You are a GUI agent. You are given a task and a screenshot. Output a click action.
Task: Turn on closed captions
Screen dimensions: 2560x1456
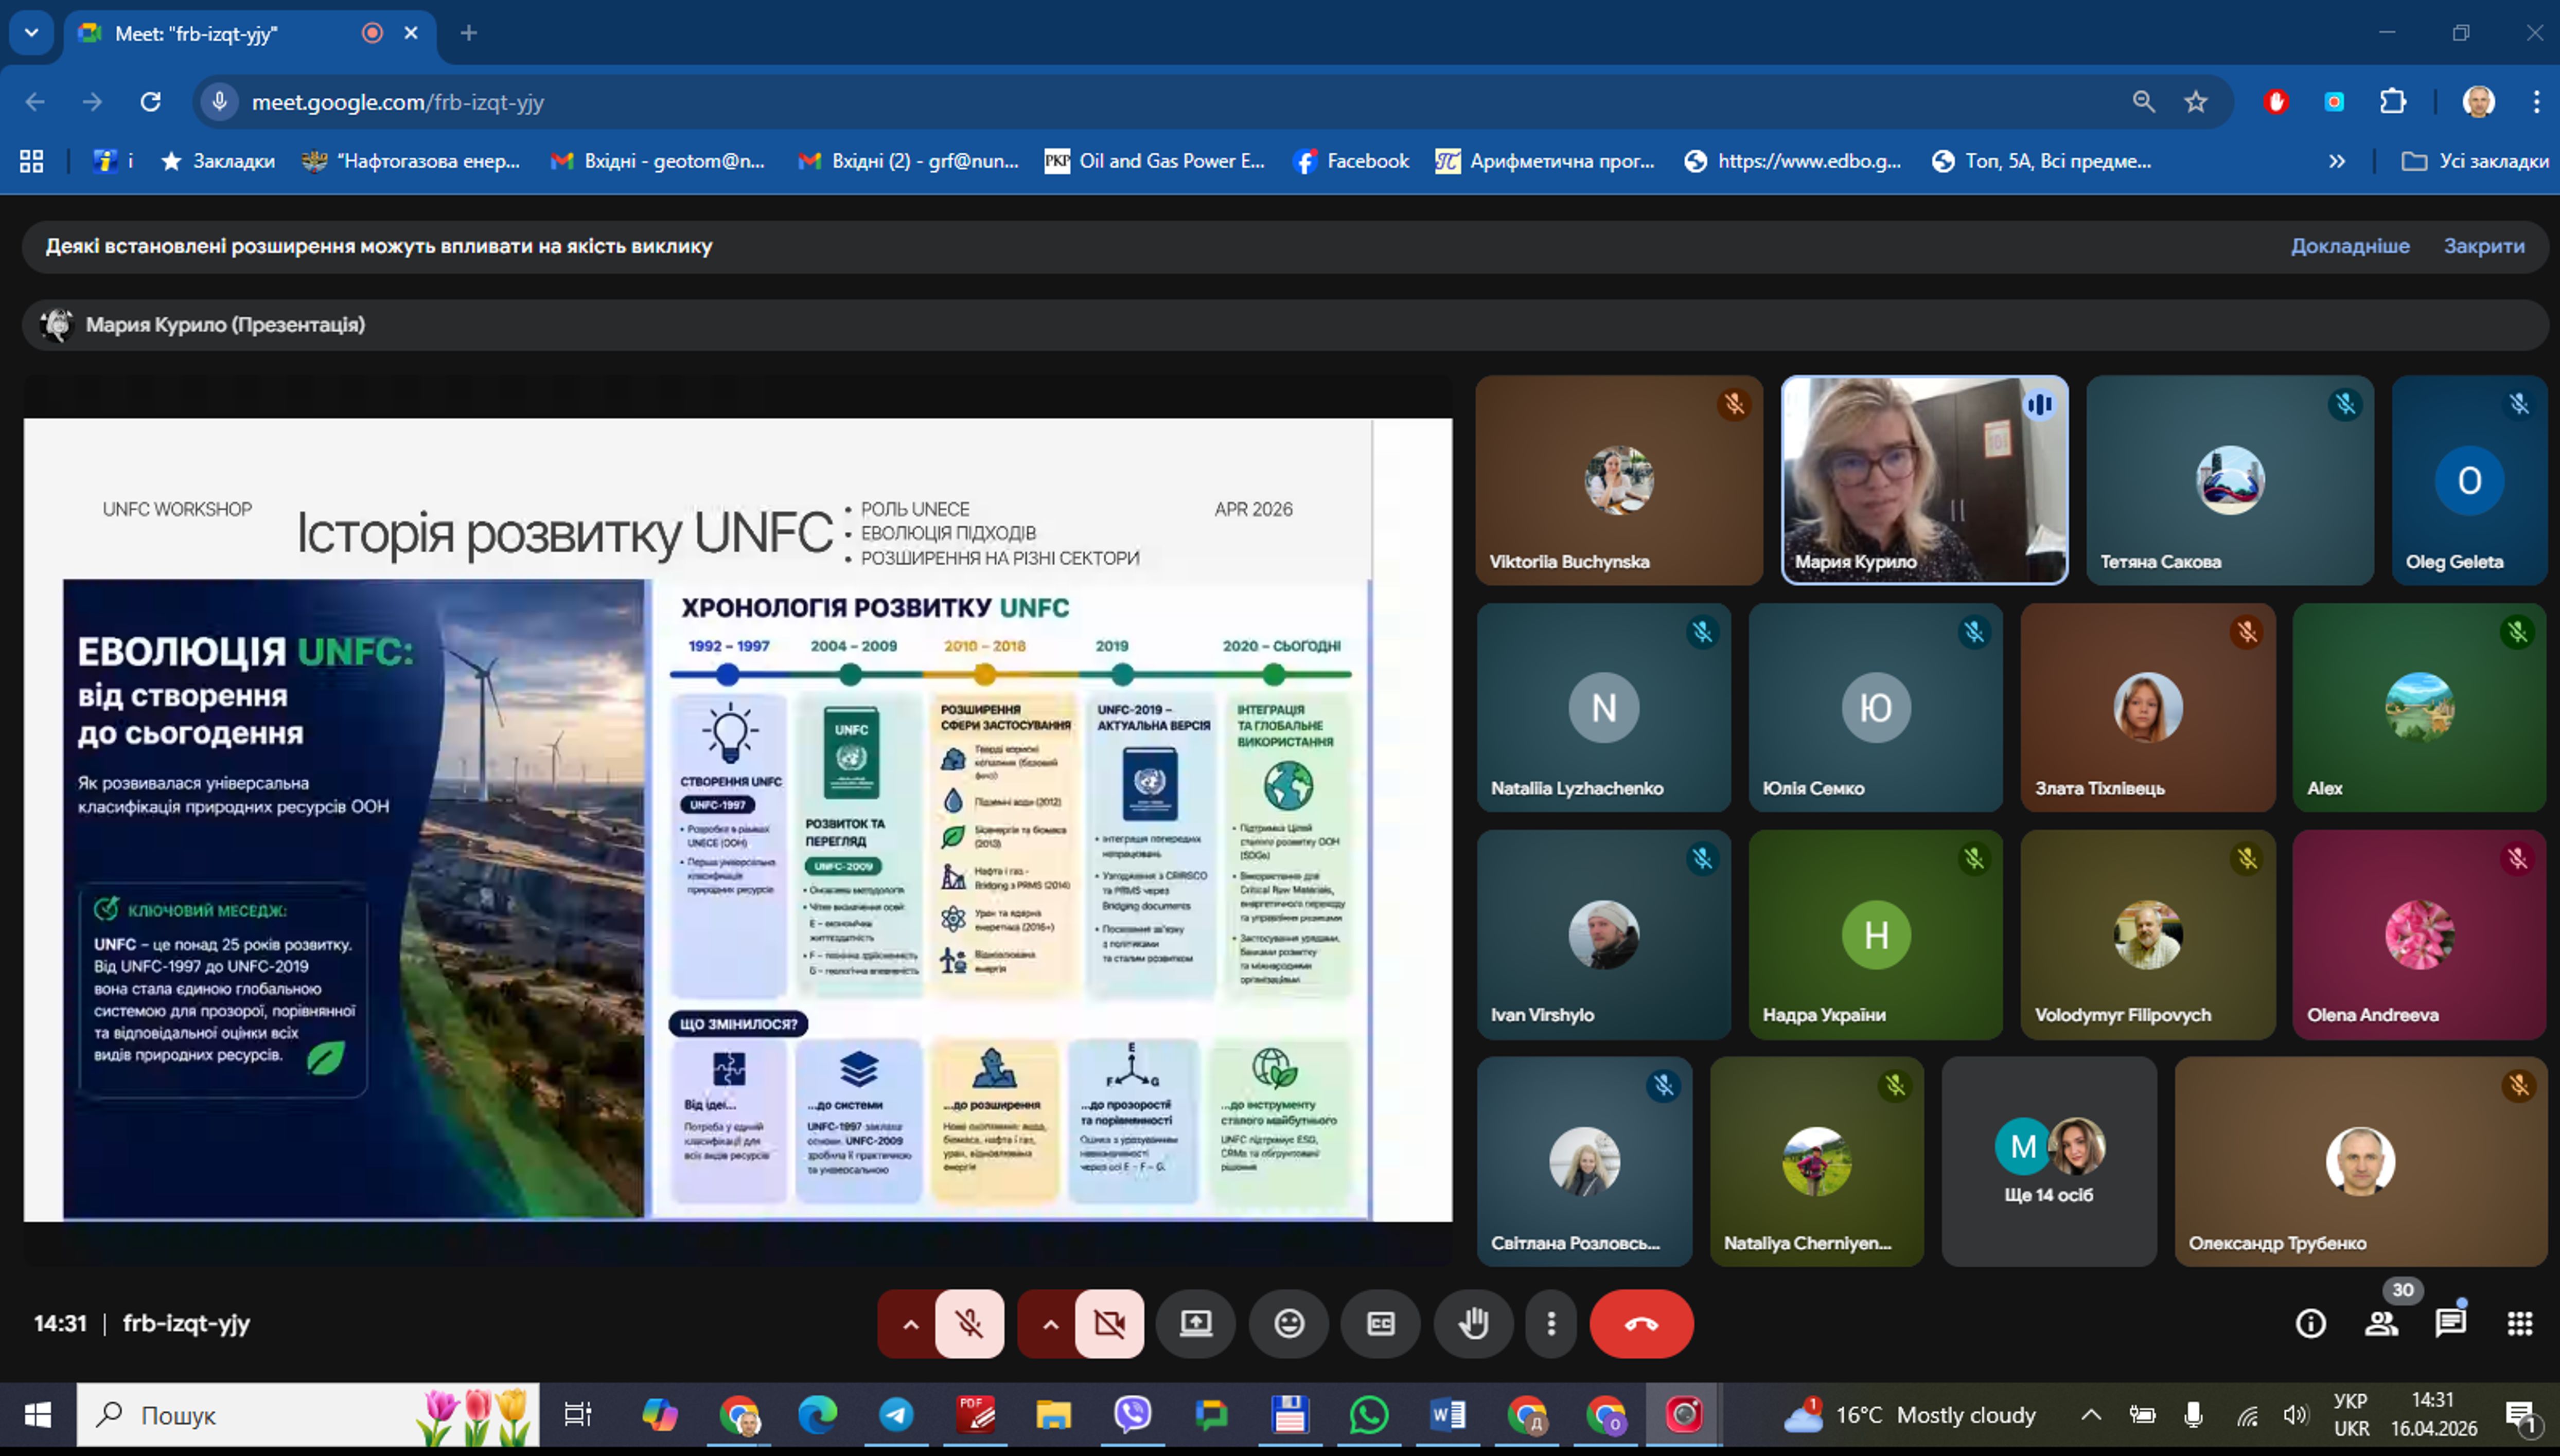(1381, 1324)
